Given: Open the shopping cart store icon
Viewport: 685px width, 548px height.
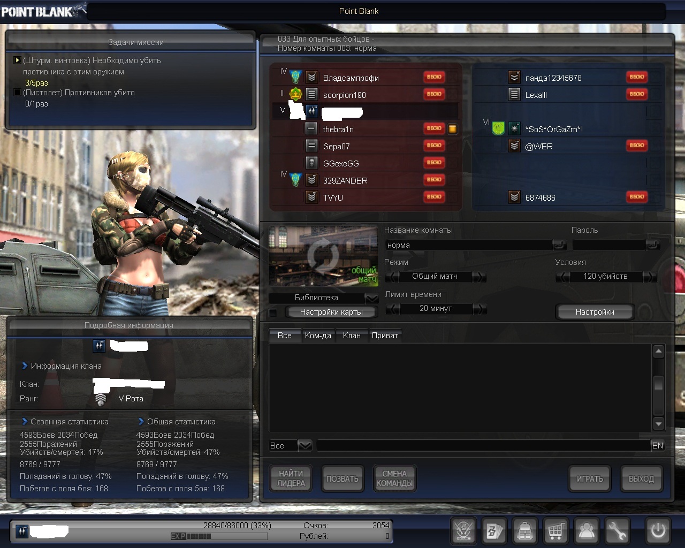Looking at the screenshot, I should click(555, 531).
